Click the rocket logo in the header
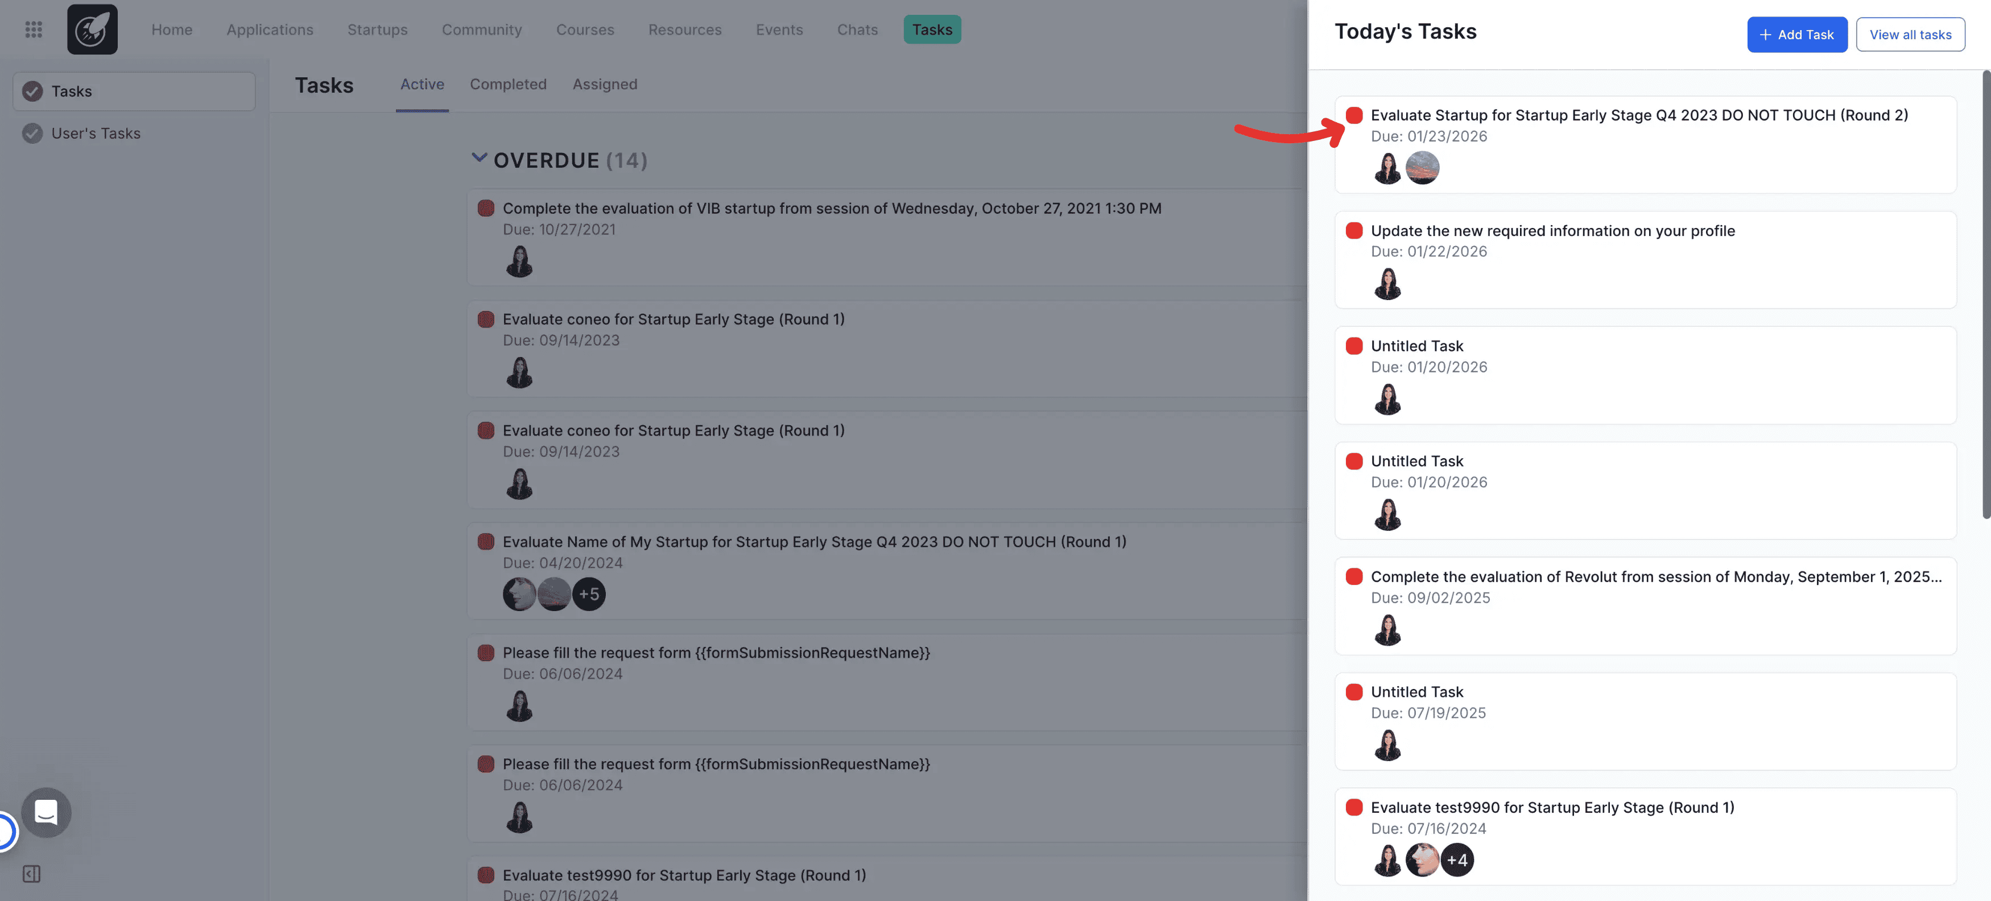 (92, 28)
